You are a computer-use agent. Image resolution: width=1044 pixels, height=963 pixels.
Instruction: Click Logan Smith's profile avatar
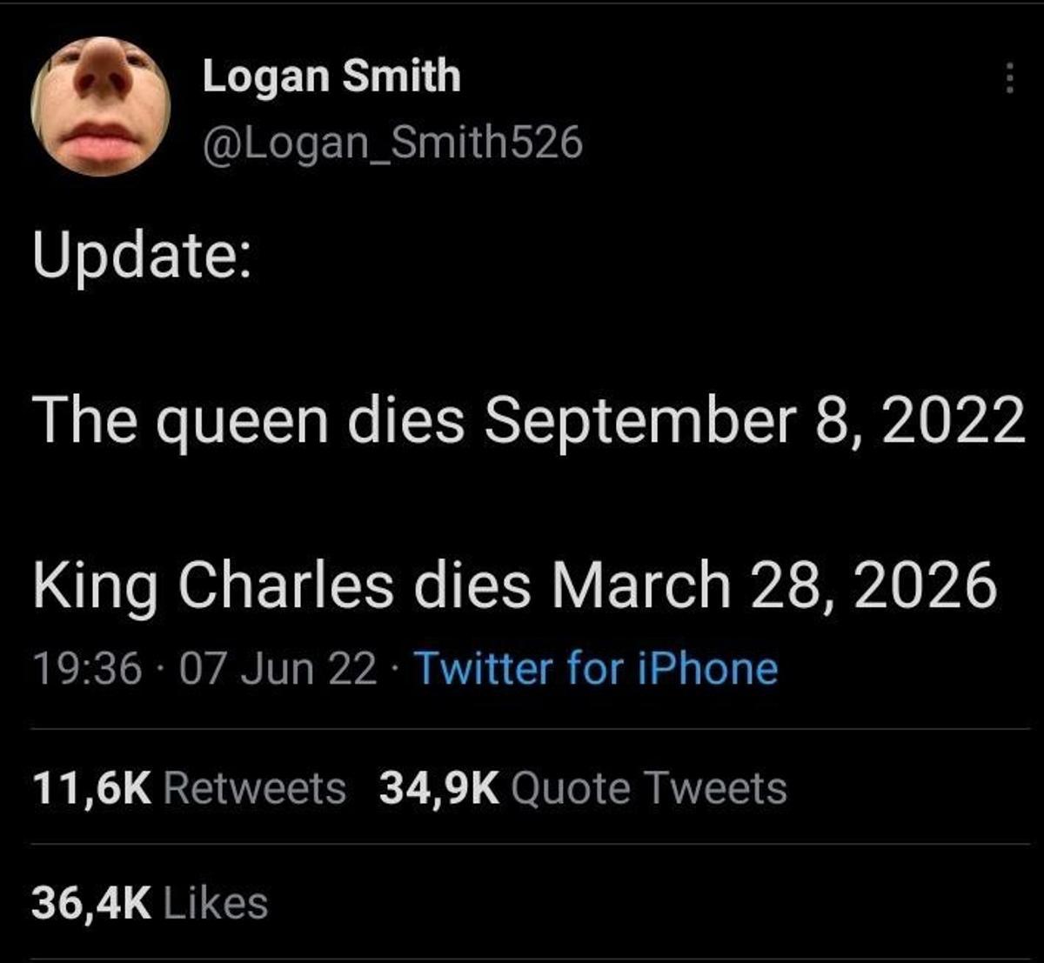tap(100, 104)
